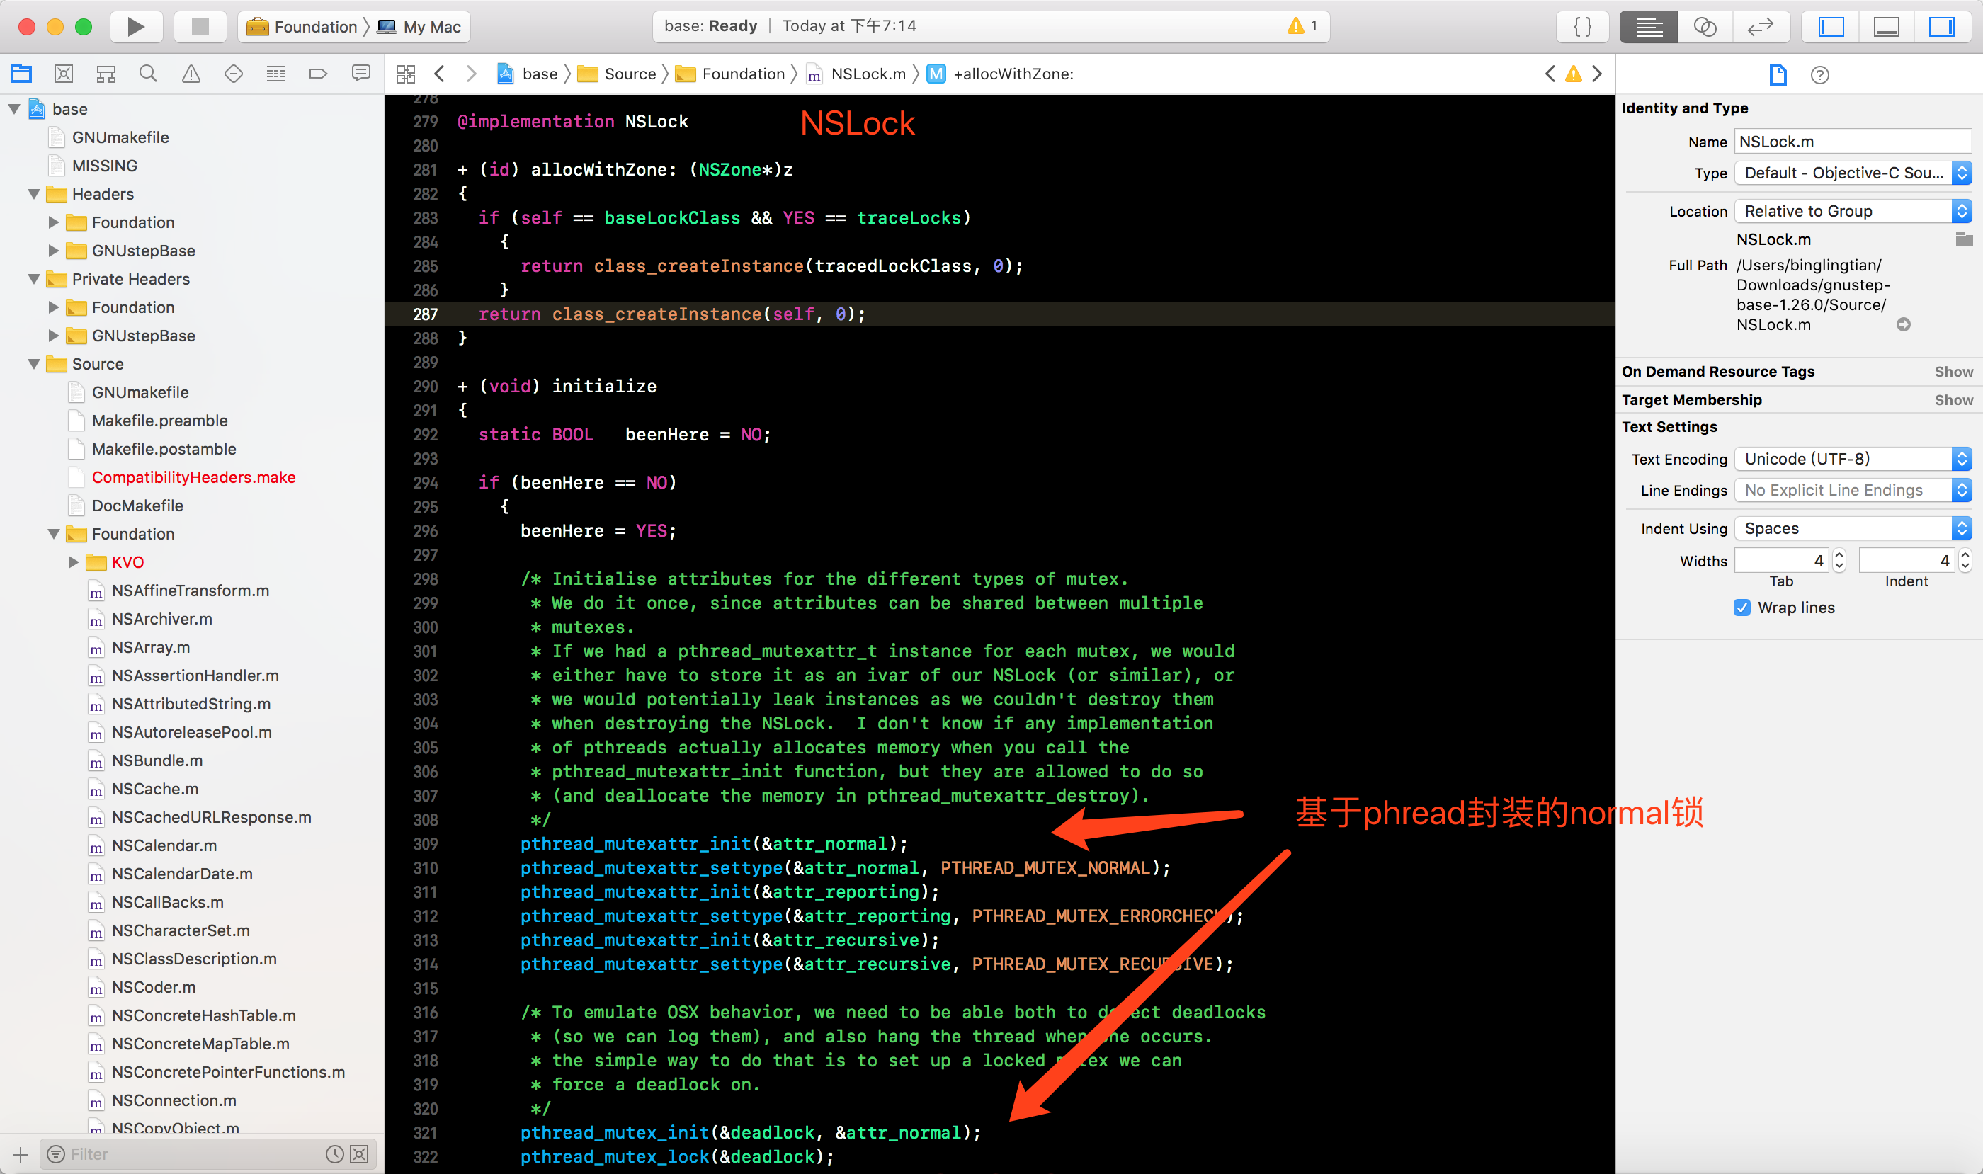The width and height of the screenshot is (1983, 1174).
Task: Collapse the Headers group
Action: (x=34, y=194)
